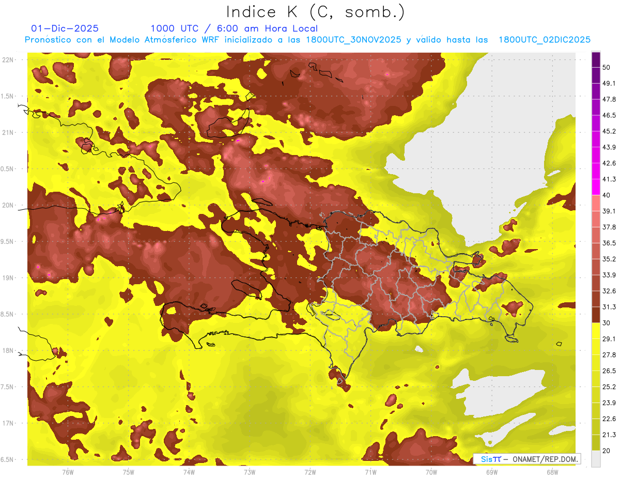Pick the gray colorbar segment below 20
This screenshot has height=479, width=620.
pyautogui.click(x=596, y=458)
